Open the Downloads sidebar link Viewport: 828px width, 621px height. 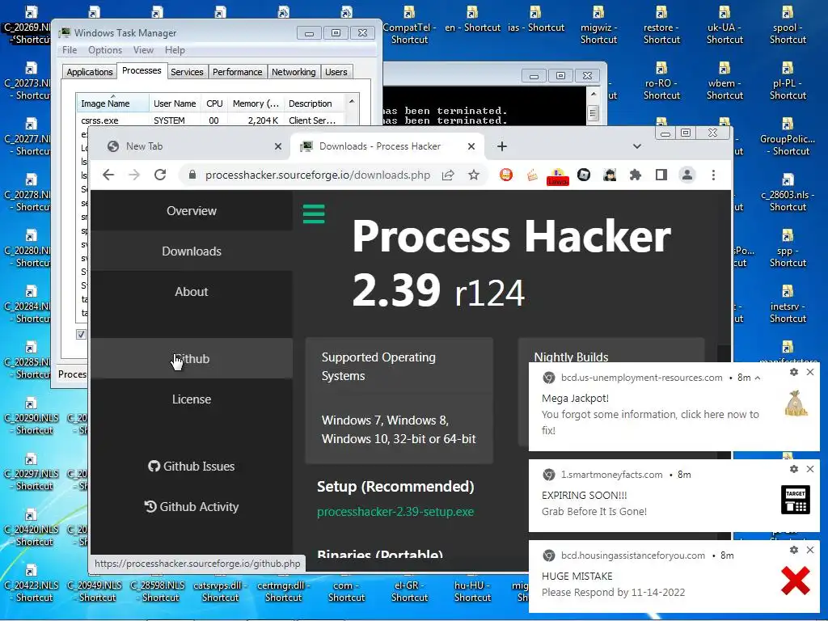click(191, 251)
